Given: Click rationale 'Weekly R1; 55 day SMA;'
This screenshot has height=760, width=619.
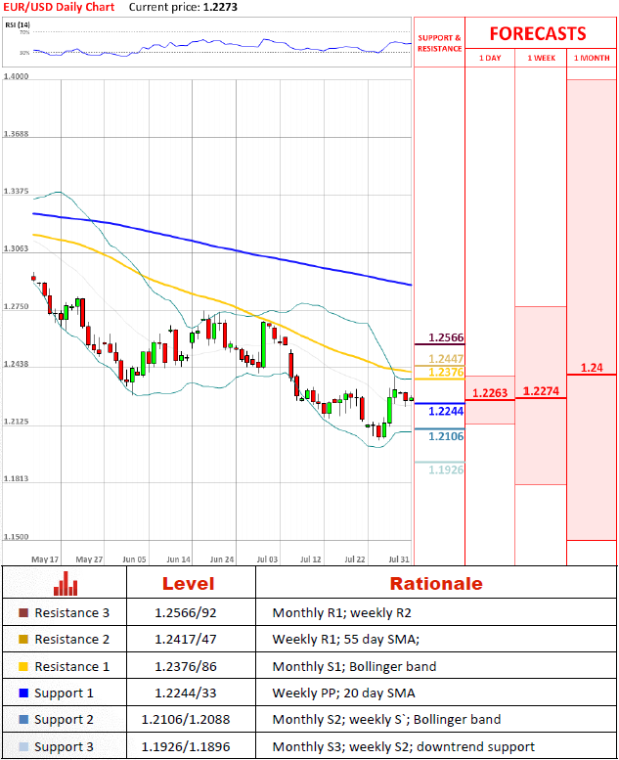Looking at the screenshot, I should coord(346,640).
